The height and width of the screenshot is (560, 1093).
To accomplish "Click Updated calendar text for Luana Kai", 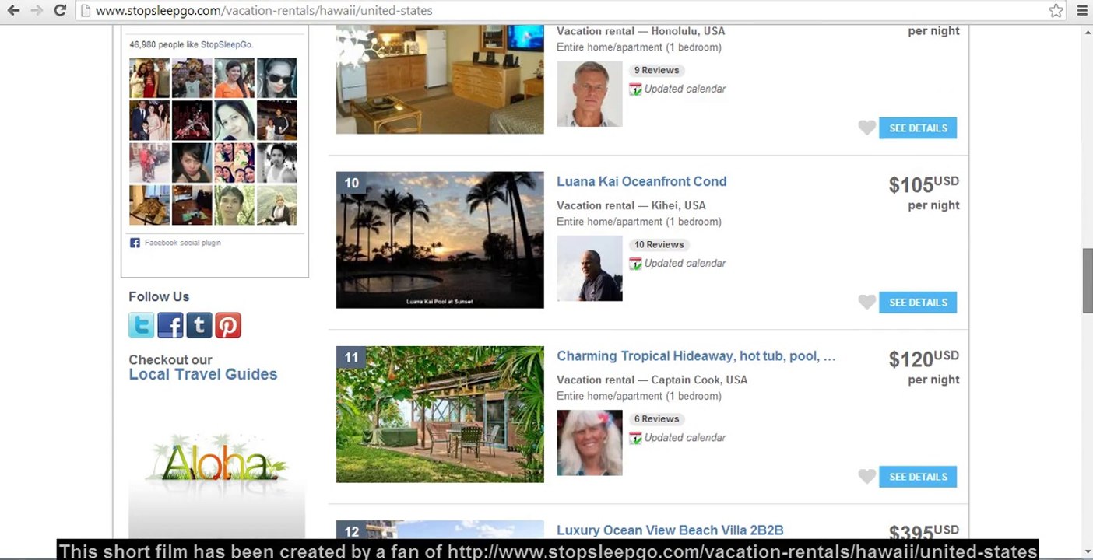I will [685, 263].
